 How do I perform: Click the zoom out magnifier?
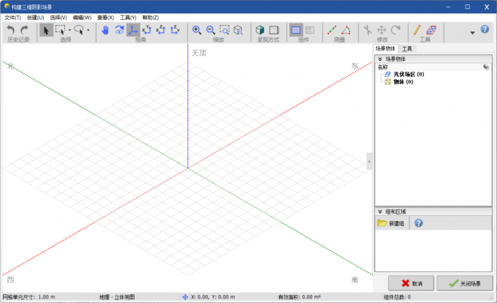(210, 30)
